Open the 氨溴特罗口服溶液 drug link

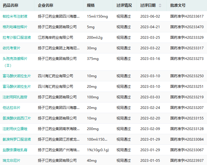[x=17, y=139]
